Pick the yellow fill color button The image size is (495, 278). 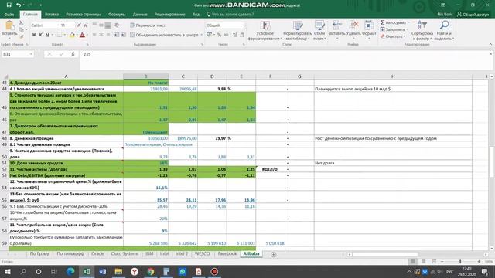tap(72, 35)
